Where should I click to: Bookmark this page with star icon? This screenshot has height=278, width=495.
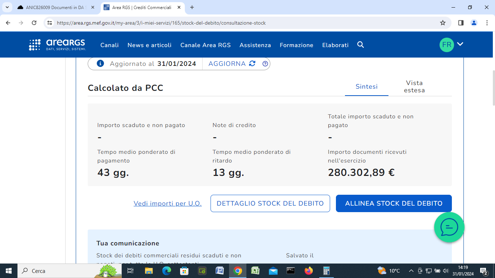[442, 23]
